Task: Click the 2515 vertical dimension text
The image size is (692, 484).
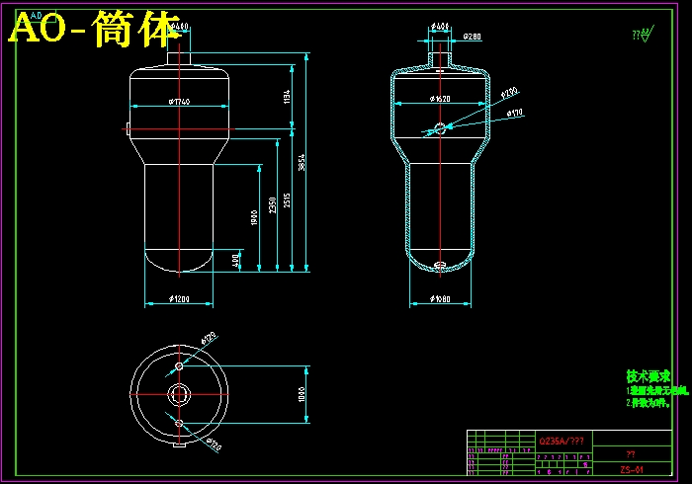Action: 288,202
